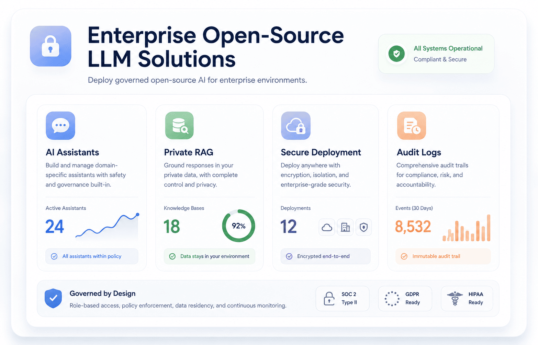
Task: Click the Role-based access policy description text
Action: point(178,306)
